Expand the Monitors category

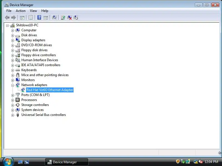(x=12, y=80)
